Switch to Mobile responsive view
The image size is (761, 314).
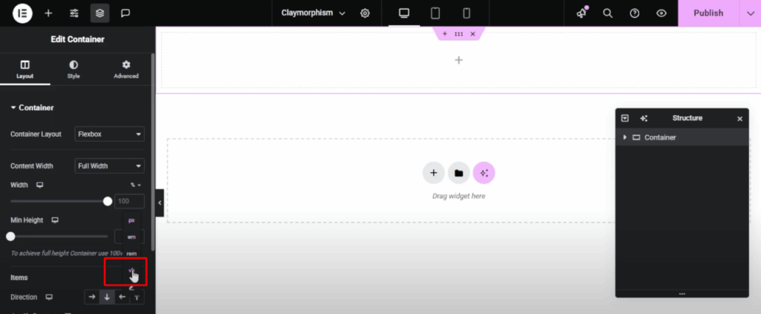tap(467, 13)
